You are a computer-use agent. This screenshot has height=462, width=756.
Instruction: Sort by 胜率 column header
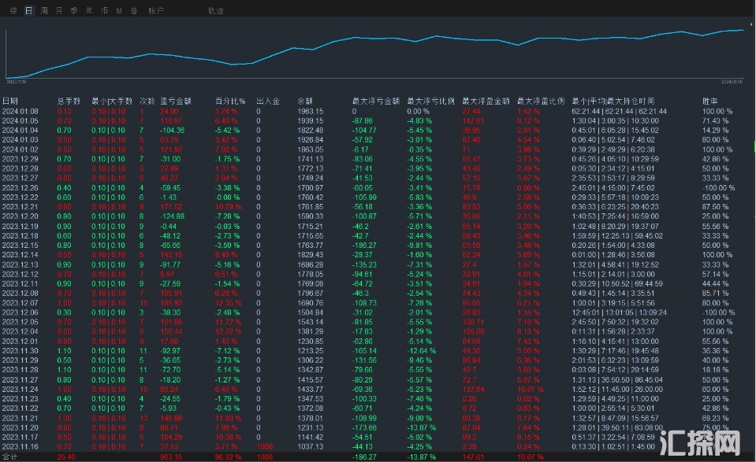tap(710, 101)
